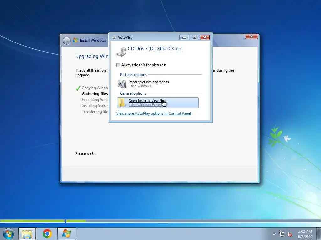Click the Pictures options section label
321x240 pixels.
tap(133, 74)
